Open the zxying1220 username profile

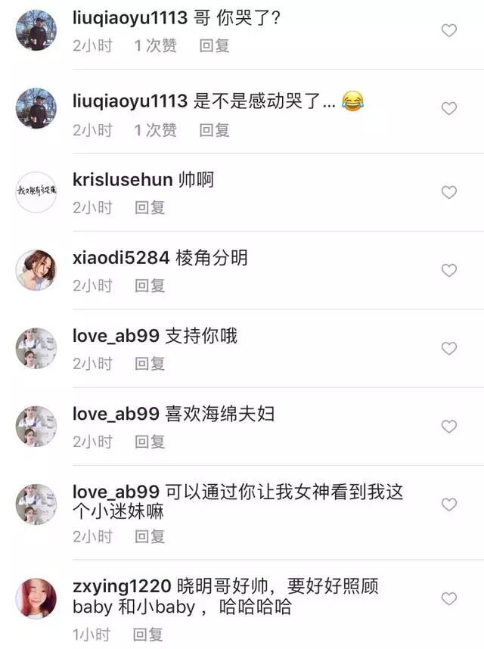[x=122, y=586]
